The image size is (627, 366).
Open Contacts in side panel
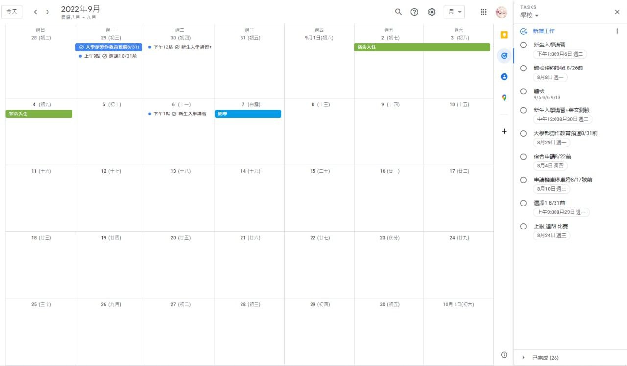(504, 77)
